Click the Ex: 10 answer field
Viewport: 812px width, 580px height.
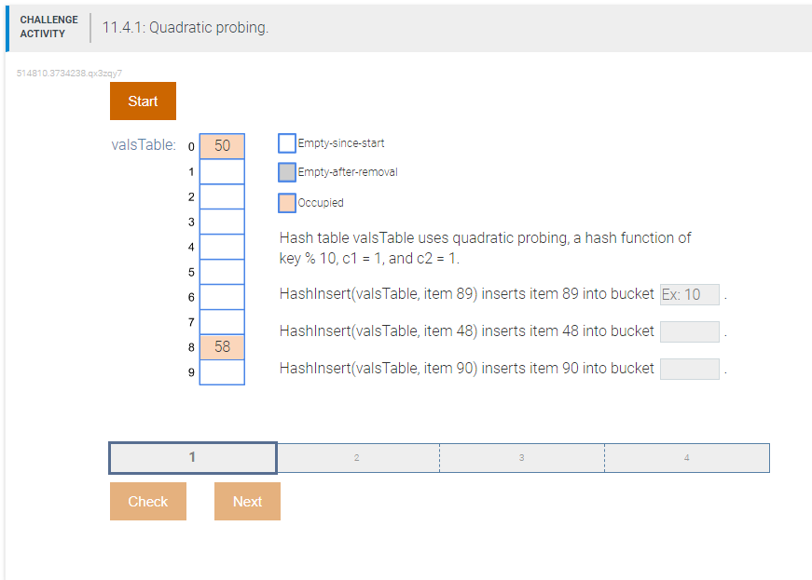pos(689,294)
